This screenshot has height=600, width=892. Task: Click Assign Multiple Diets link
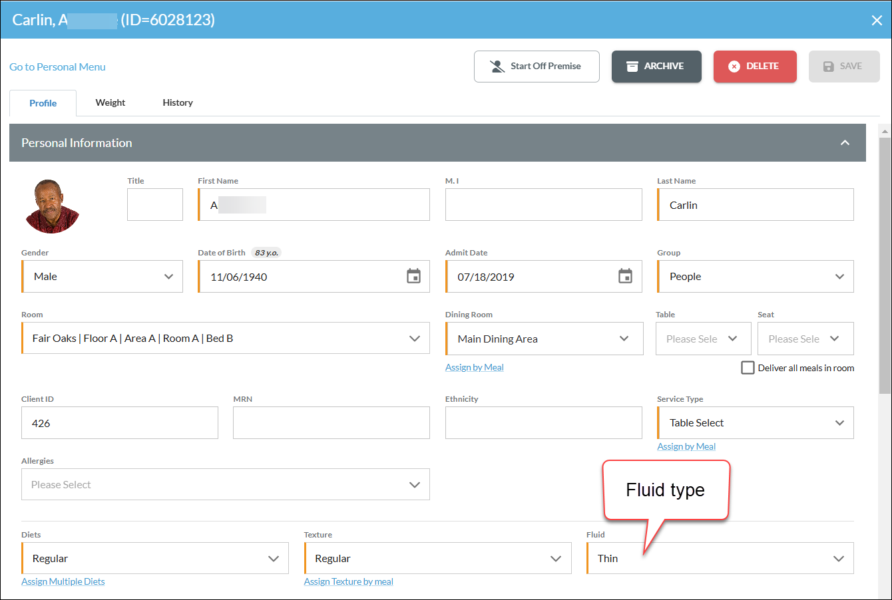[63, 581]
